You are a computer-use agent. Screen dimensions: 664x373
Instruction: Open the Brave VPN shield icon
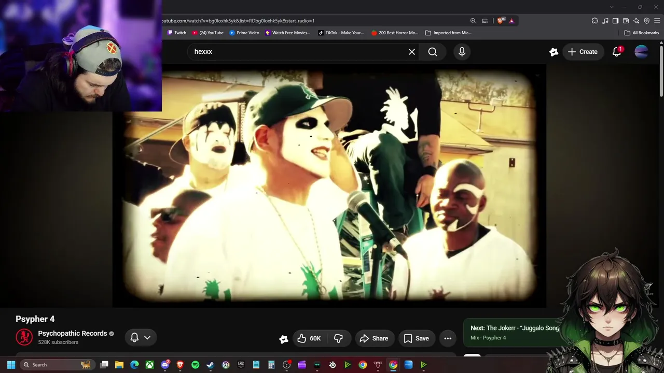click(x=647, y=21)
